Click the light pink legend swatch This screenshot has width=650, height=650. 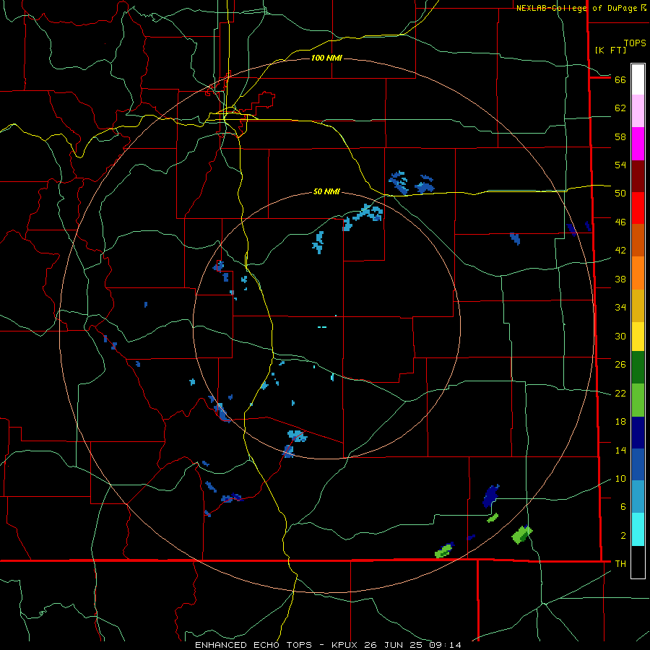(x=638, y=110)
